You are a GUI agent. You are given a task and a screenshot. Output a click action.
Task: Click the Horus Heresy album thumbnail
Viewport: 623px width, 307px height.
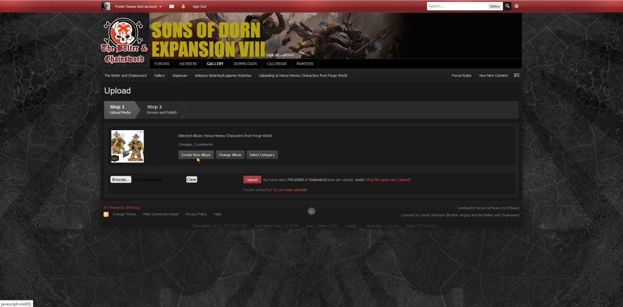tap(127, 146)
